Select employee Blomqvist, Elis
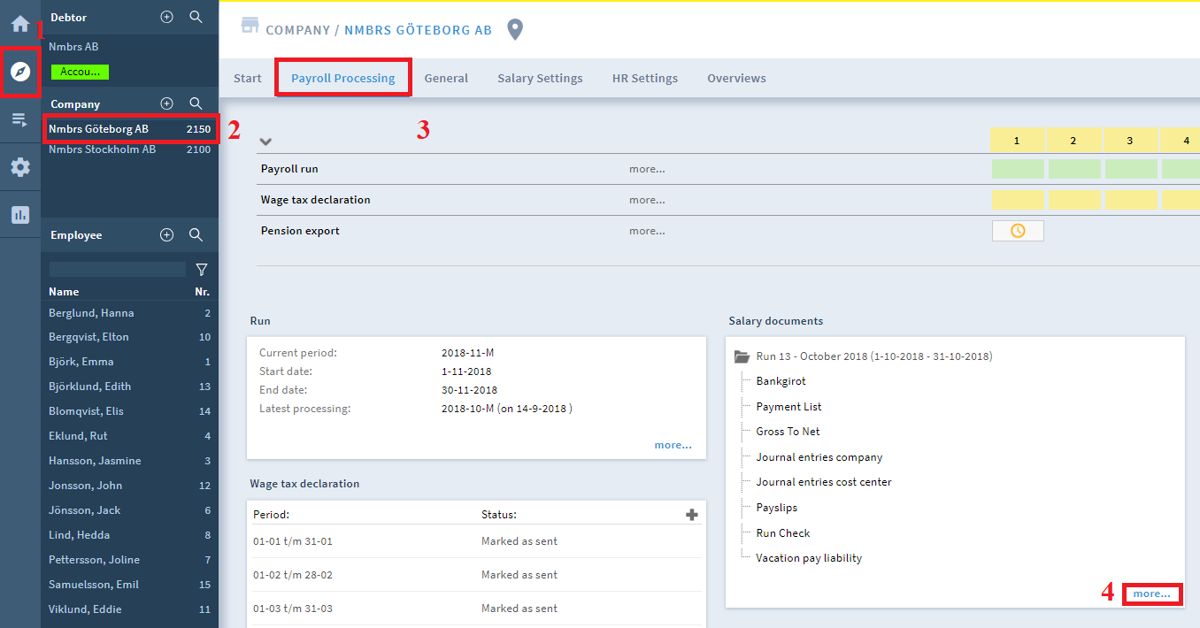1200x628 pixels. click(129, 411)
